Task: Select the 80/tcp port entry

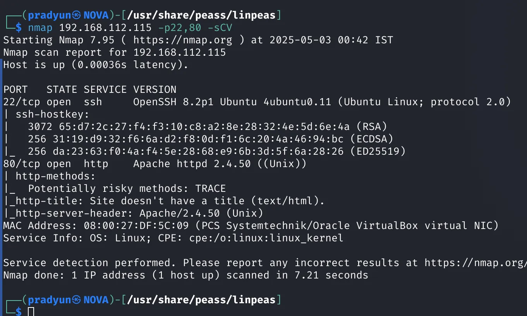Action: [22, 164]
